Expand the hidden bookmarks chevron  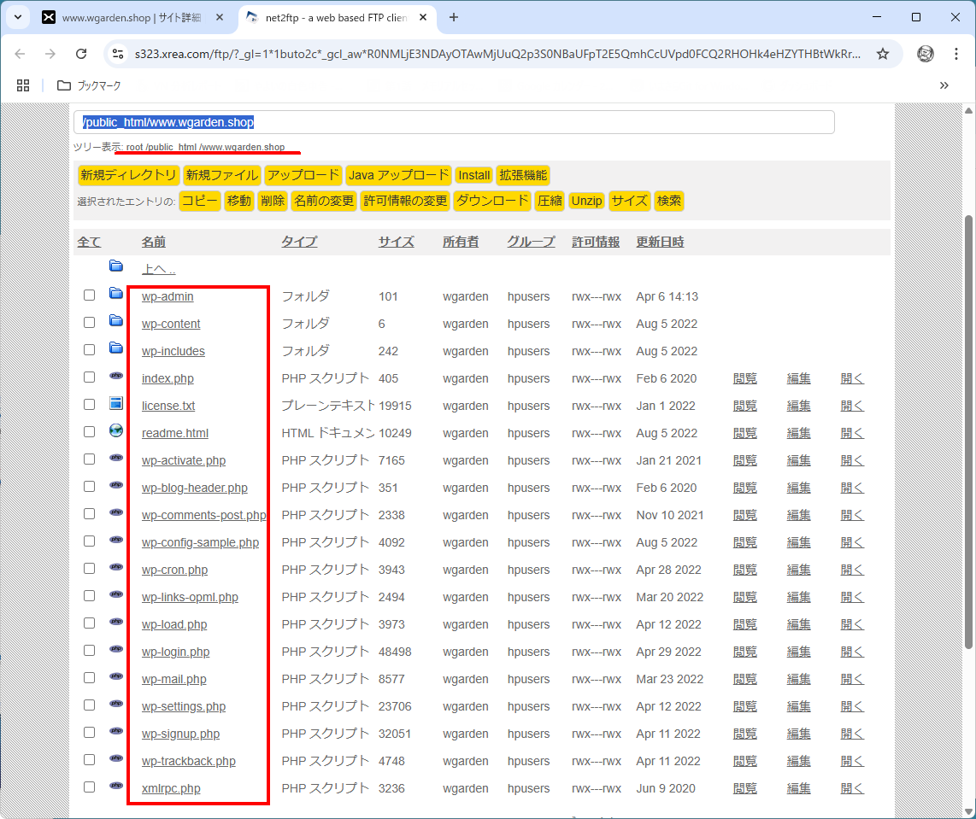tap(944, 85)
